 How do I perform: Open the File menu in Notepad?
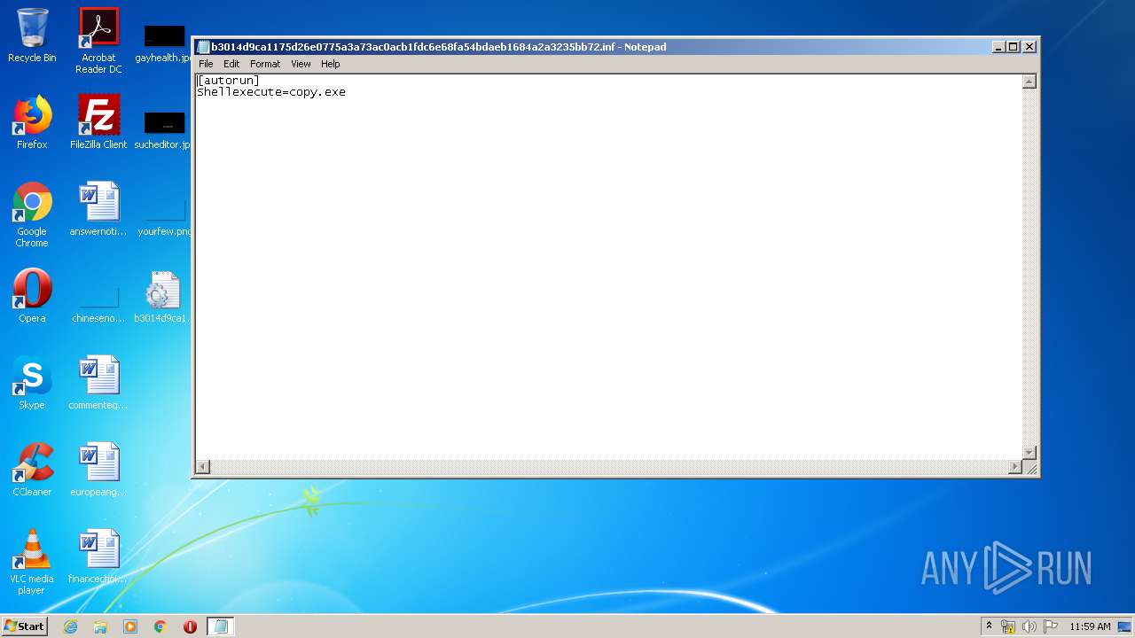point(206,64)
